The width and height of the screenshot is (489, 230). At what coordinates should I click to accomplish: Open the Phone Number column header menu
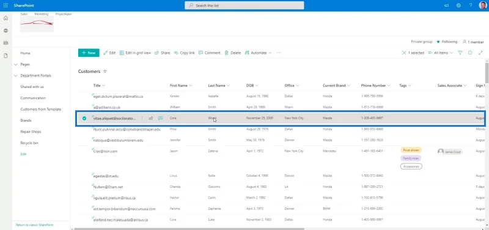click(x=376, y=85)
